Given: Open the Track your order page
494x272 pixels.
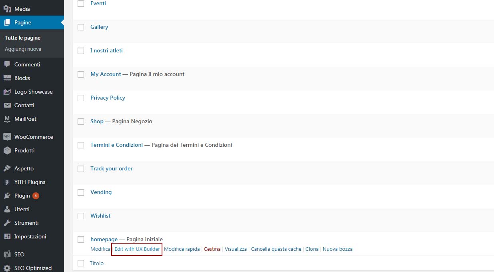Looking at the screenshot, I should 111,168.
